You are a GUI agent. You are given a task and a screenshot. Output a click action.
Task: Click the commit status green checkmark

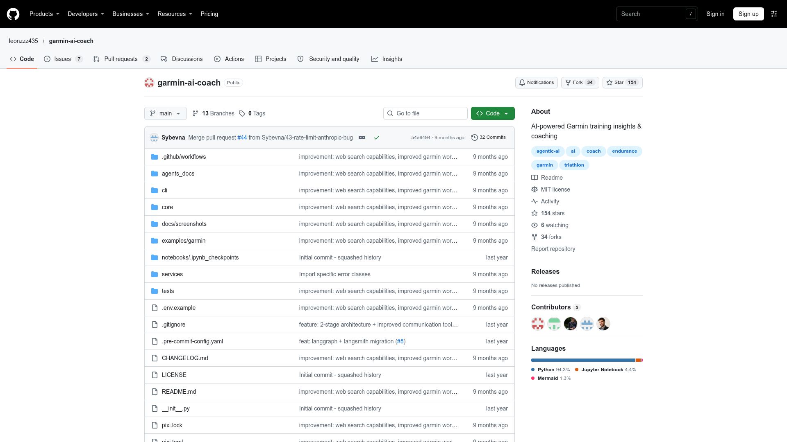pos(377,138)
